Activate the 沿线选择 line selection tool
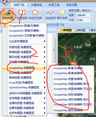The image size is (96, 117). pyautogui.click(x=50, y=13)
